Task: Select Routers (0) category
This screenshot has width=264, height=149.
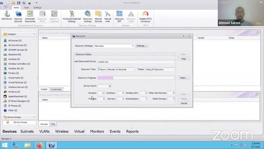Action: tap(15, 55)
